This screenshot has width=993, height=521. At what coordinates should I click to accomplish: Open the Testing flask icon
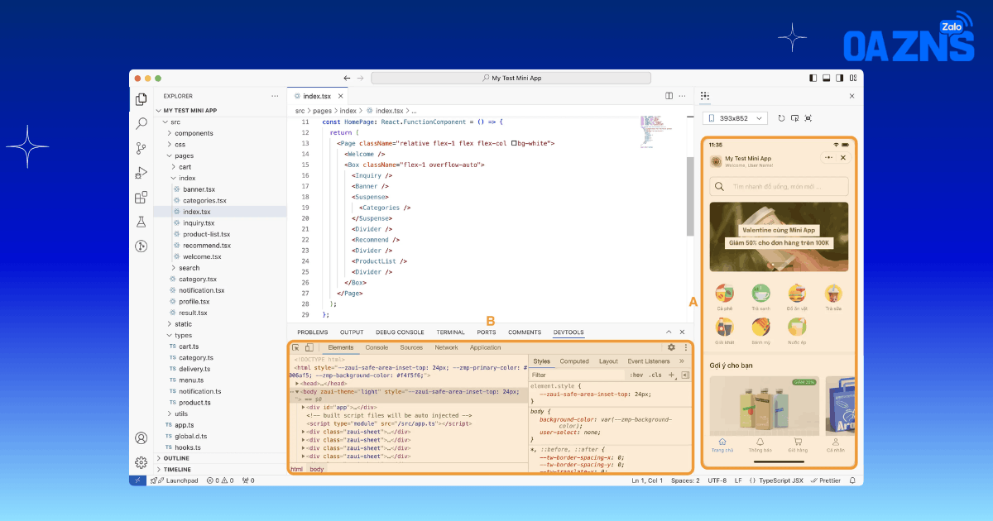tap(142, 222)
